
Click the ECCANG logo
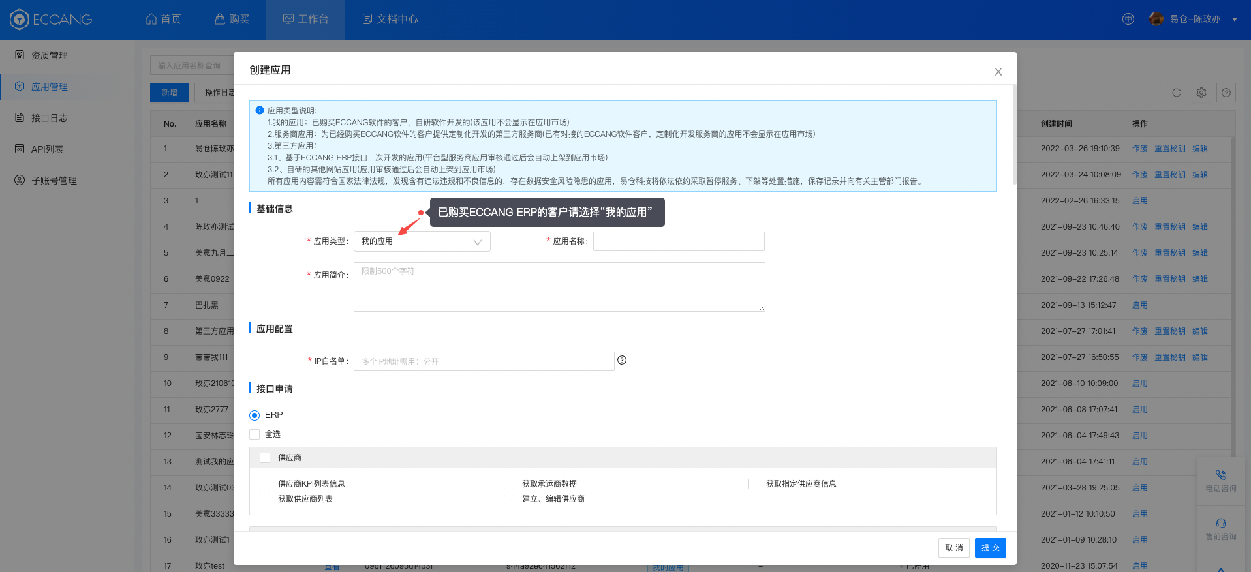point(51,20)
